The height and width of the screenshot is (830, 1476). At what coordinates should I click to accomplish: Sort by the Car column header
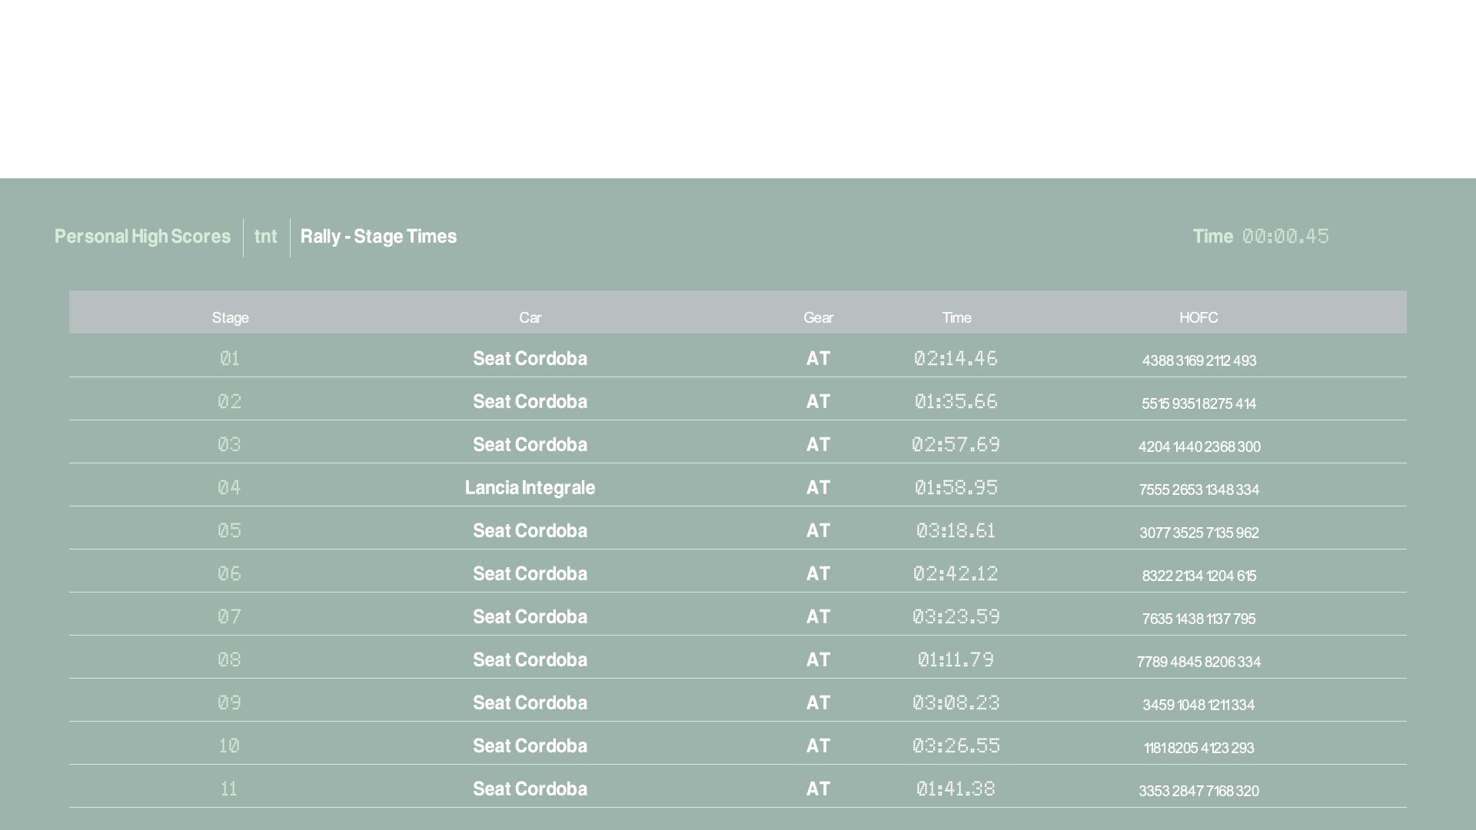[530, 317]
